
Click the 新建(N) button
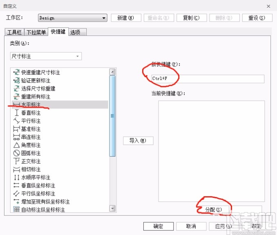pyautogui.click(x=126, y=18)
